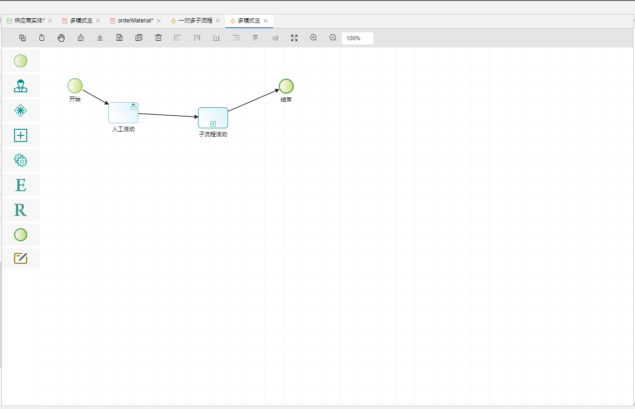Select the hand pan tool
This screenshot has width=635, height=409.
(x=61, y=38)
